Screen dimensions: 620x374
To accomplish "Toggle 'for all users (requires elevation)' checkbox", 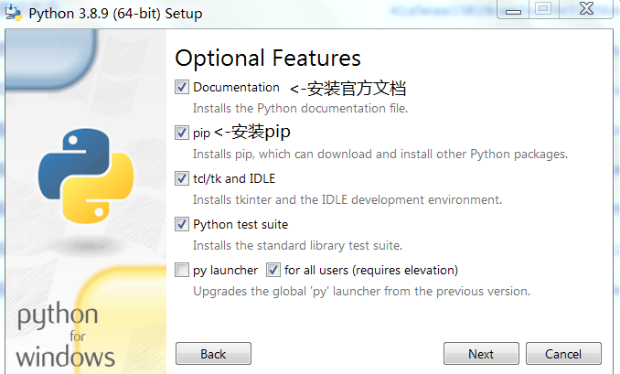I will [x=273, y=271].
